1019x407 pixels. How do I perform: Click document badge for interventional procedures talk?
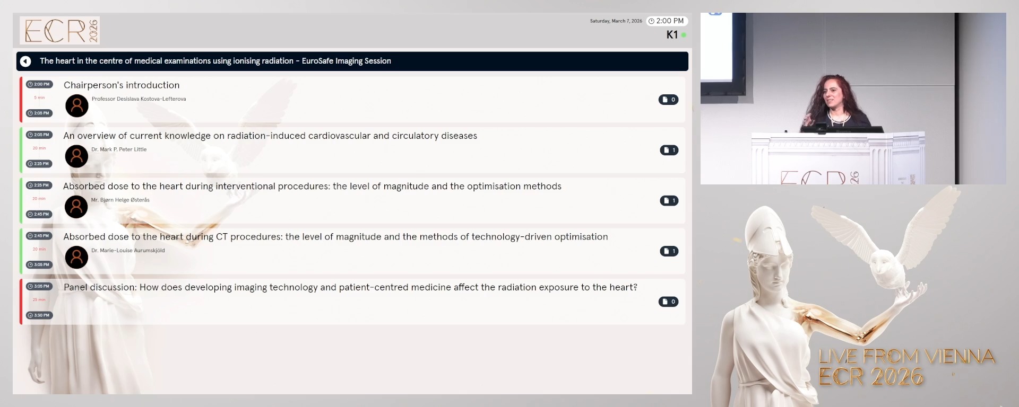(x=669, y=201)
